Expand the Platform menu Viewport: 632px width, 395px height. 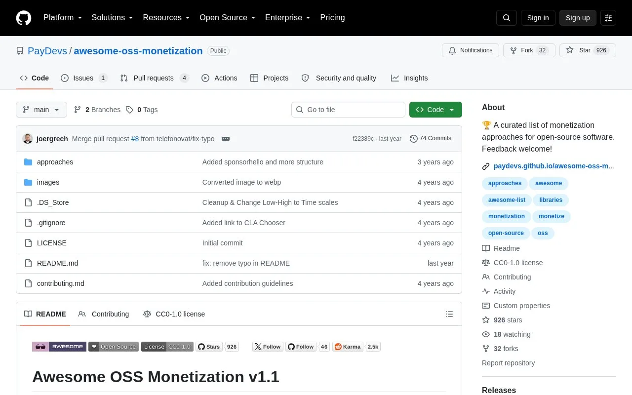pos(63,18)
